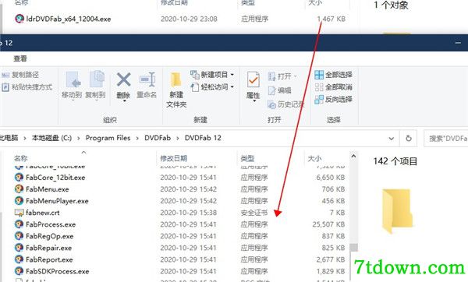Click the Edit (编辑) ribbon button
The image size is (468, 282).
tap(279, 90)
